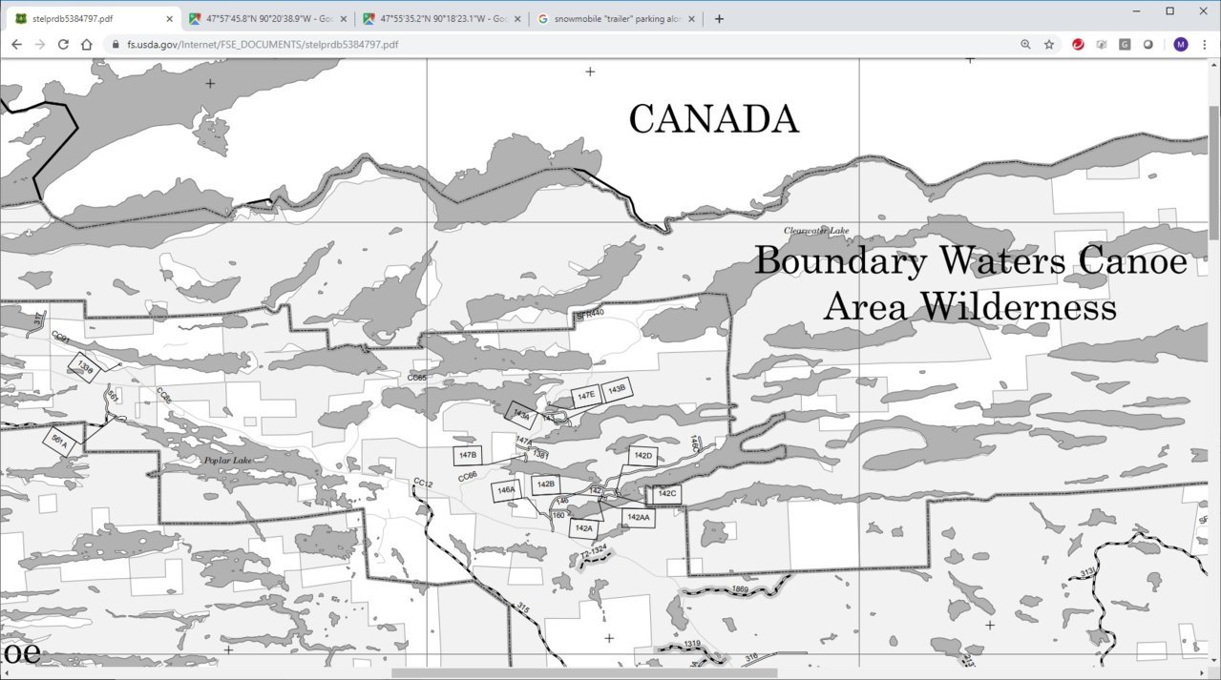Close the 47°55'35.2"N maps tab
The height and width of the screenshot is (680, 1221).
point(517,18)
